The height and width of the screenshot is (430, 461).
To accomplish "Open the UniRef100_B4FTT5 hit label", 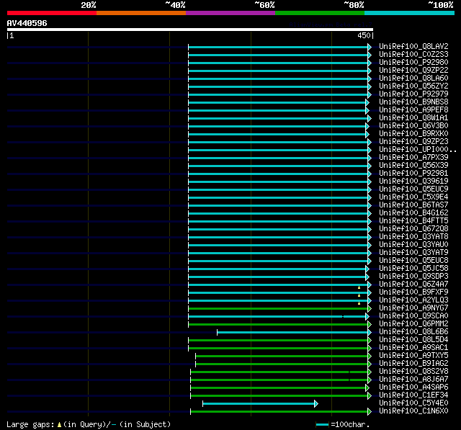I will click(x=413, y=221).
